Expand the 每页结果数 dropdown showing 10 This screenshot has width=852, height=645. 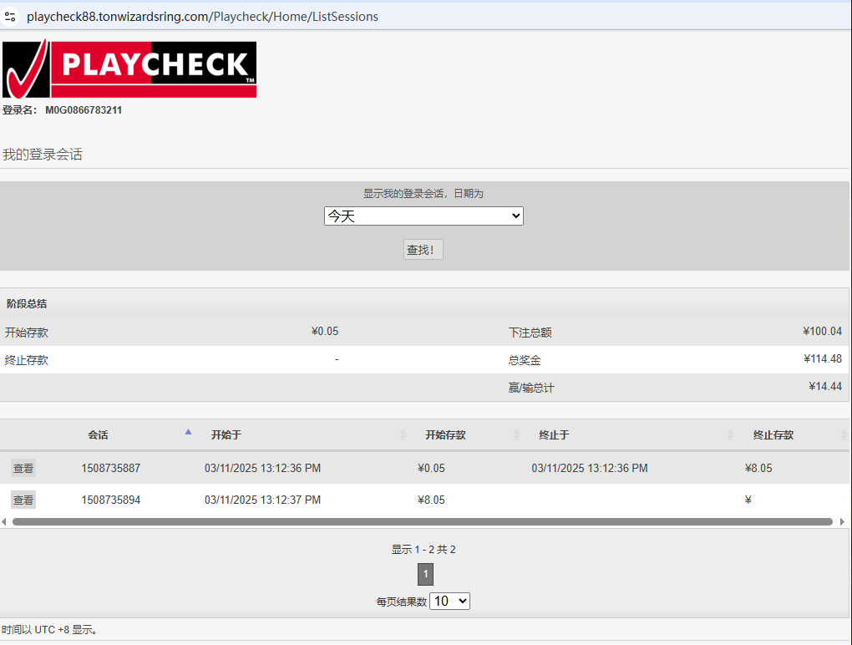pos(449,601)
